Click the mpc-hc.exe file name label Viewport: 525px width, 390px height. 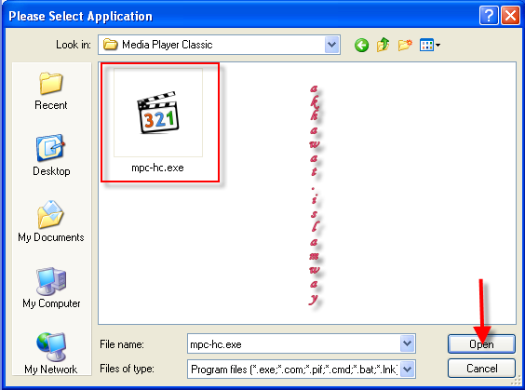157,168
